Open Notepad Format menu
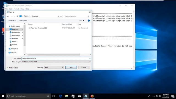This screenshot has height=99, width=176. (x=16, y=9)
